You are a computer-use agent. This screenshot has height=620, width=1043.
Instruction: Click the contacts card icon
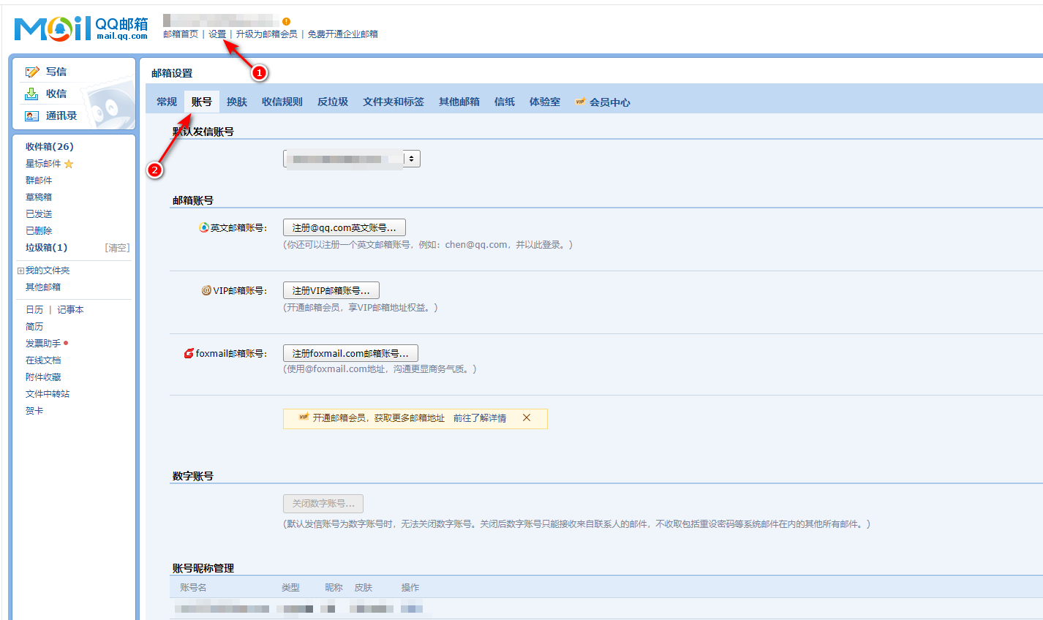pyautogui.click(x=31, y=116)
